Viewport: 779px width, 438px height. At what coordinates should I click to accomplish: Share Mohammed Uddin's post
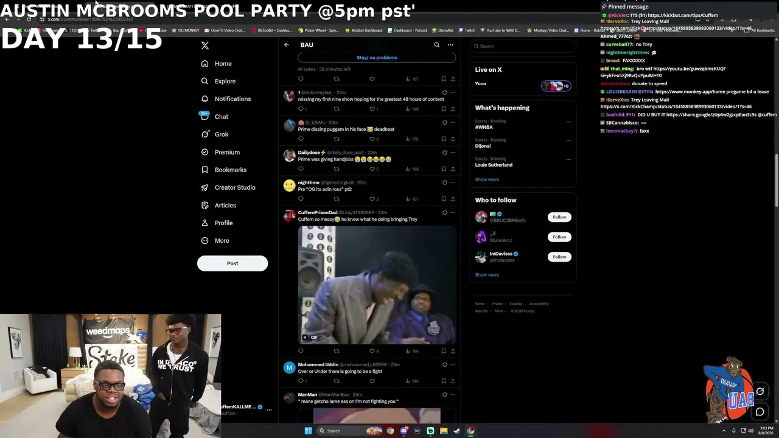coord(453,381)
